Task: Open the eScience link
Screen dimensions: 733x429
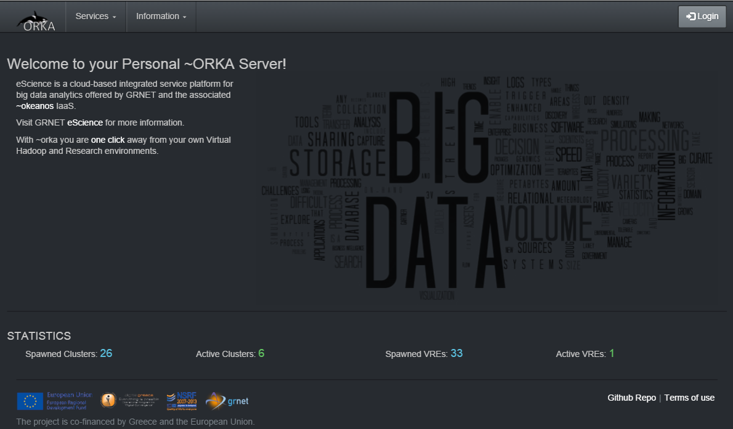Action: tap(85, 122)
